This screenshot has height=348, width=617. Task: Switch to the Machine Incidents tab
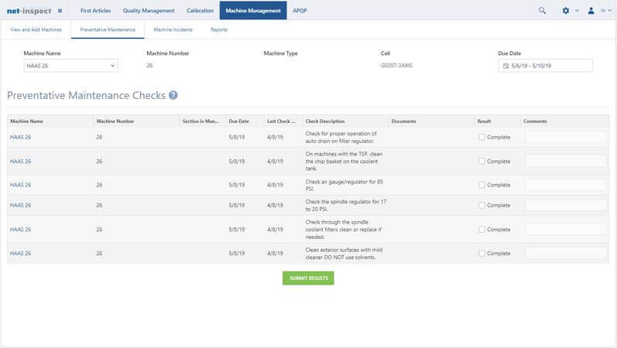point(173,29)
